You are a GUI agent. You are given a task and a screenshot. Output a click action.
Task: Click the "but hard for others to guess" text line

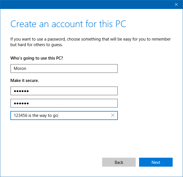36,45
